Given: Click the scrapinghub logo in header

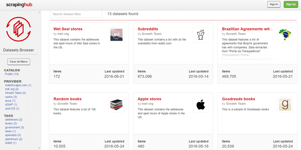Looking at the screenshot, I should tap(19, 5).
